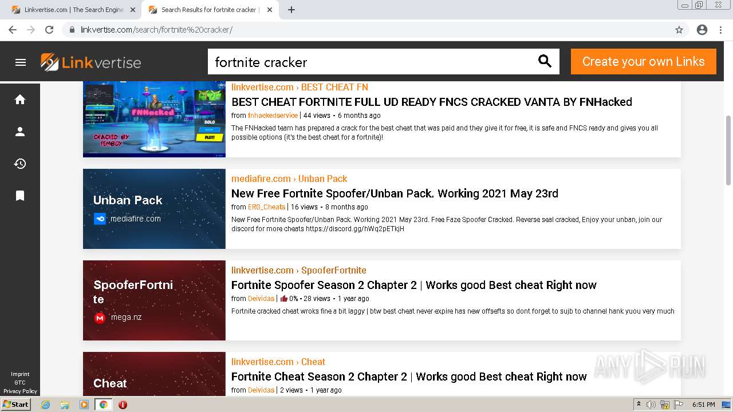Click the Windows Start button
The width and height of the screenshot is (733, 412).
tap(15, 405)
